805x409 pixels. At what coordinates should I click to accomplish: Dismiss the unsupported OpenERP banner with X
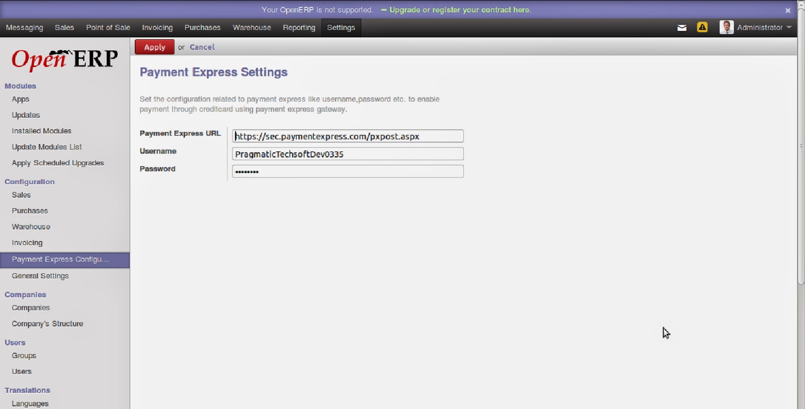click(x=788, y=10)
